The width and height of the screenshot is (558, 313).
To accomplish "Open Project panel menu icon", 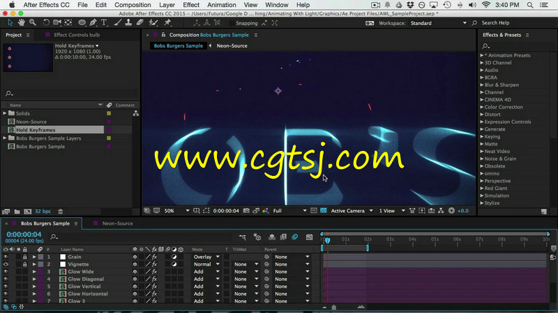I will [x=28, y=35].
